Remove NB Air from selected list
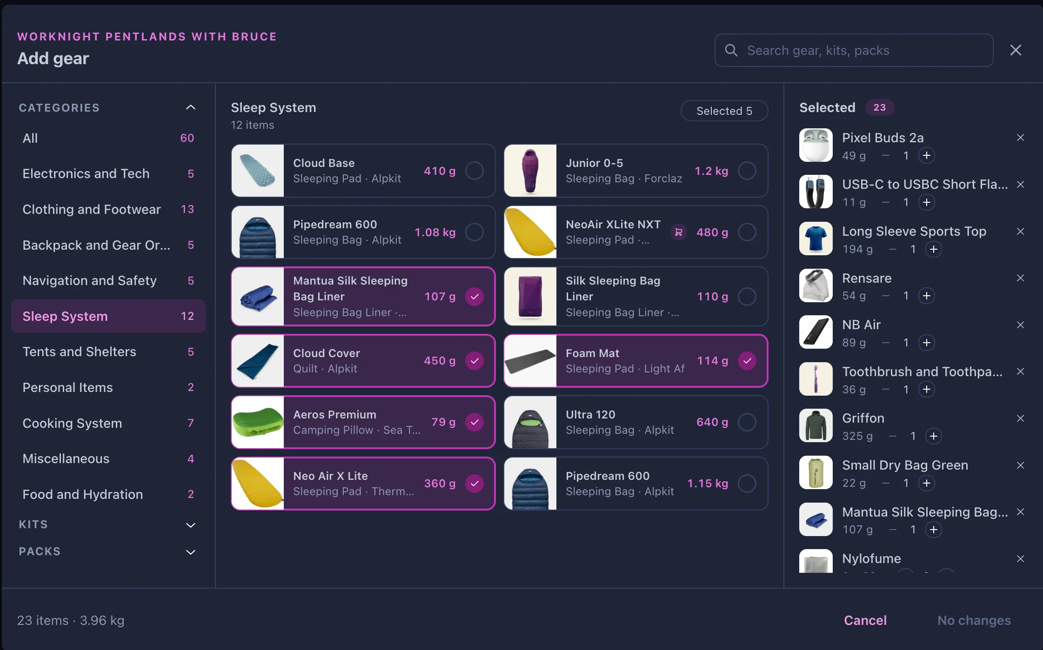The width and height of the screenshot is (1043, 650). 1020,325
